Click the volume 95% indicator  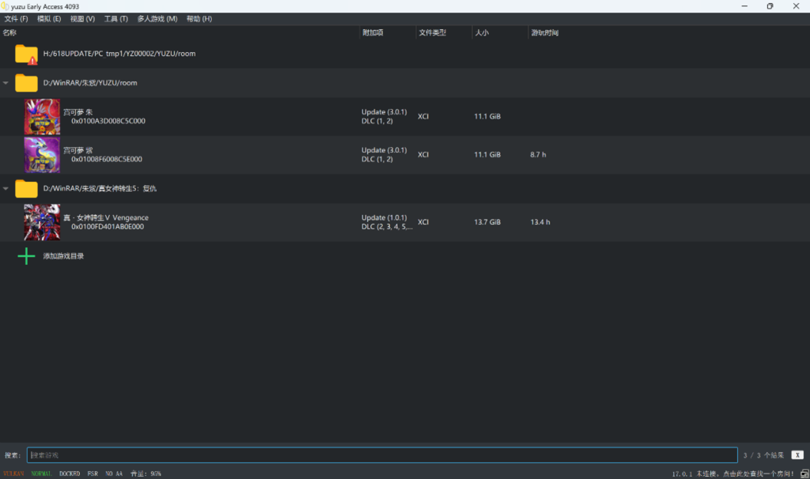click(146, 473)
